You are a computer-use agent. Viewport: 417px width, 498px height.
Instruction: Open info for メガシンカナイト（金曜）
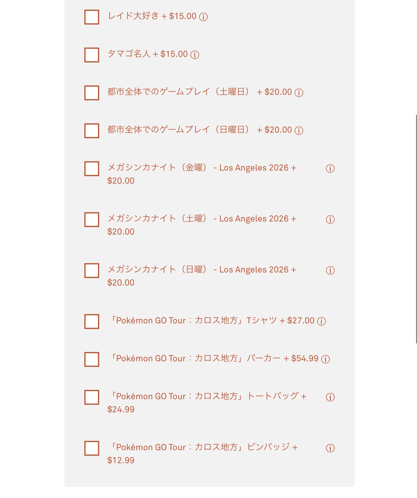click(x=330, y=168)
